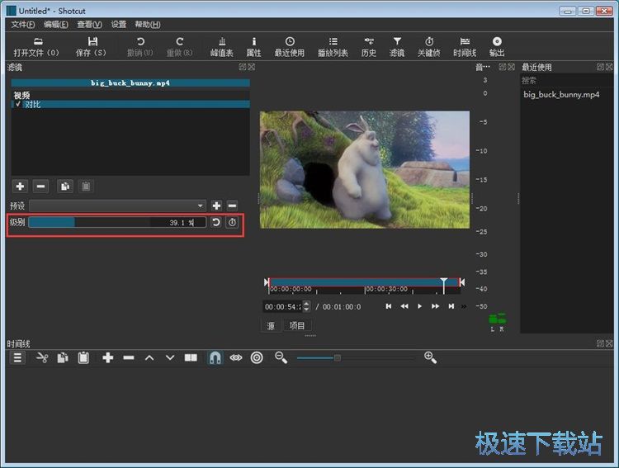The image size is (619, 468).
Task: Skip to end of clip
Action: click(451, 306)
